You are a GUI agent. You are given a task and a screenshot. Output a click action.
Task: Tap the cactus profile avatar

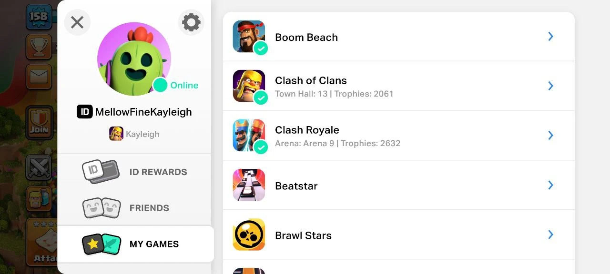click(134, 59)
